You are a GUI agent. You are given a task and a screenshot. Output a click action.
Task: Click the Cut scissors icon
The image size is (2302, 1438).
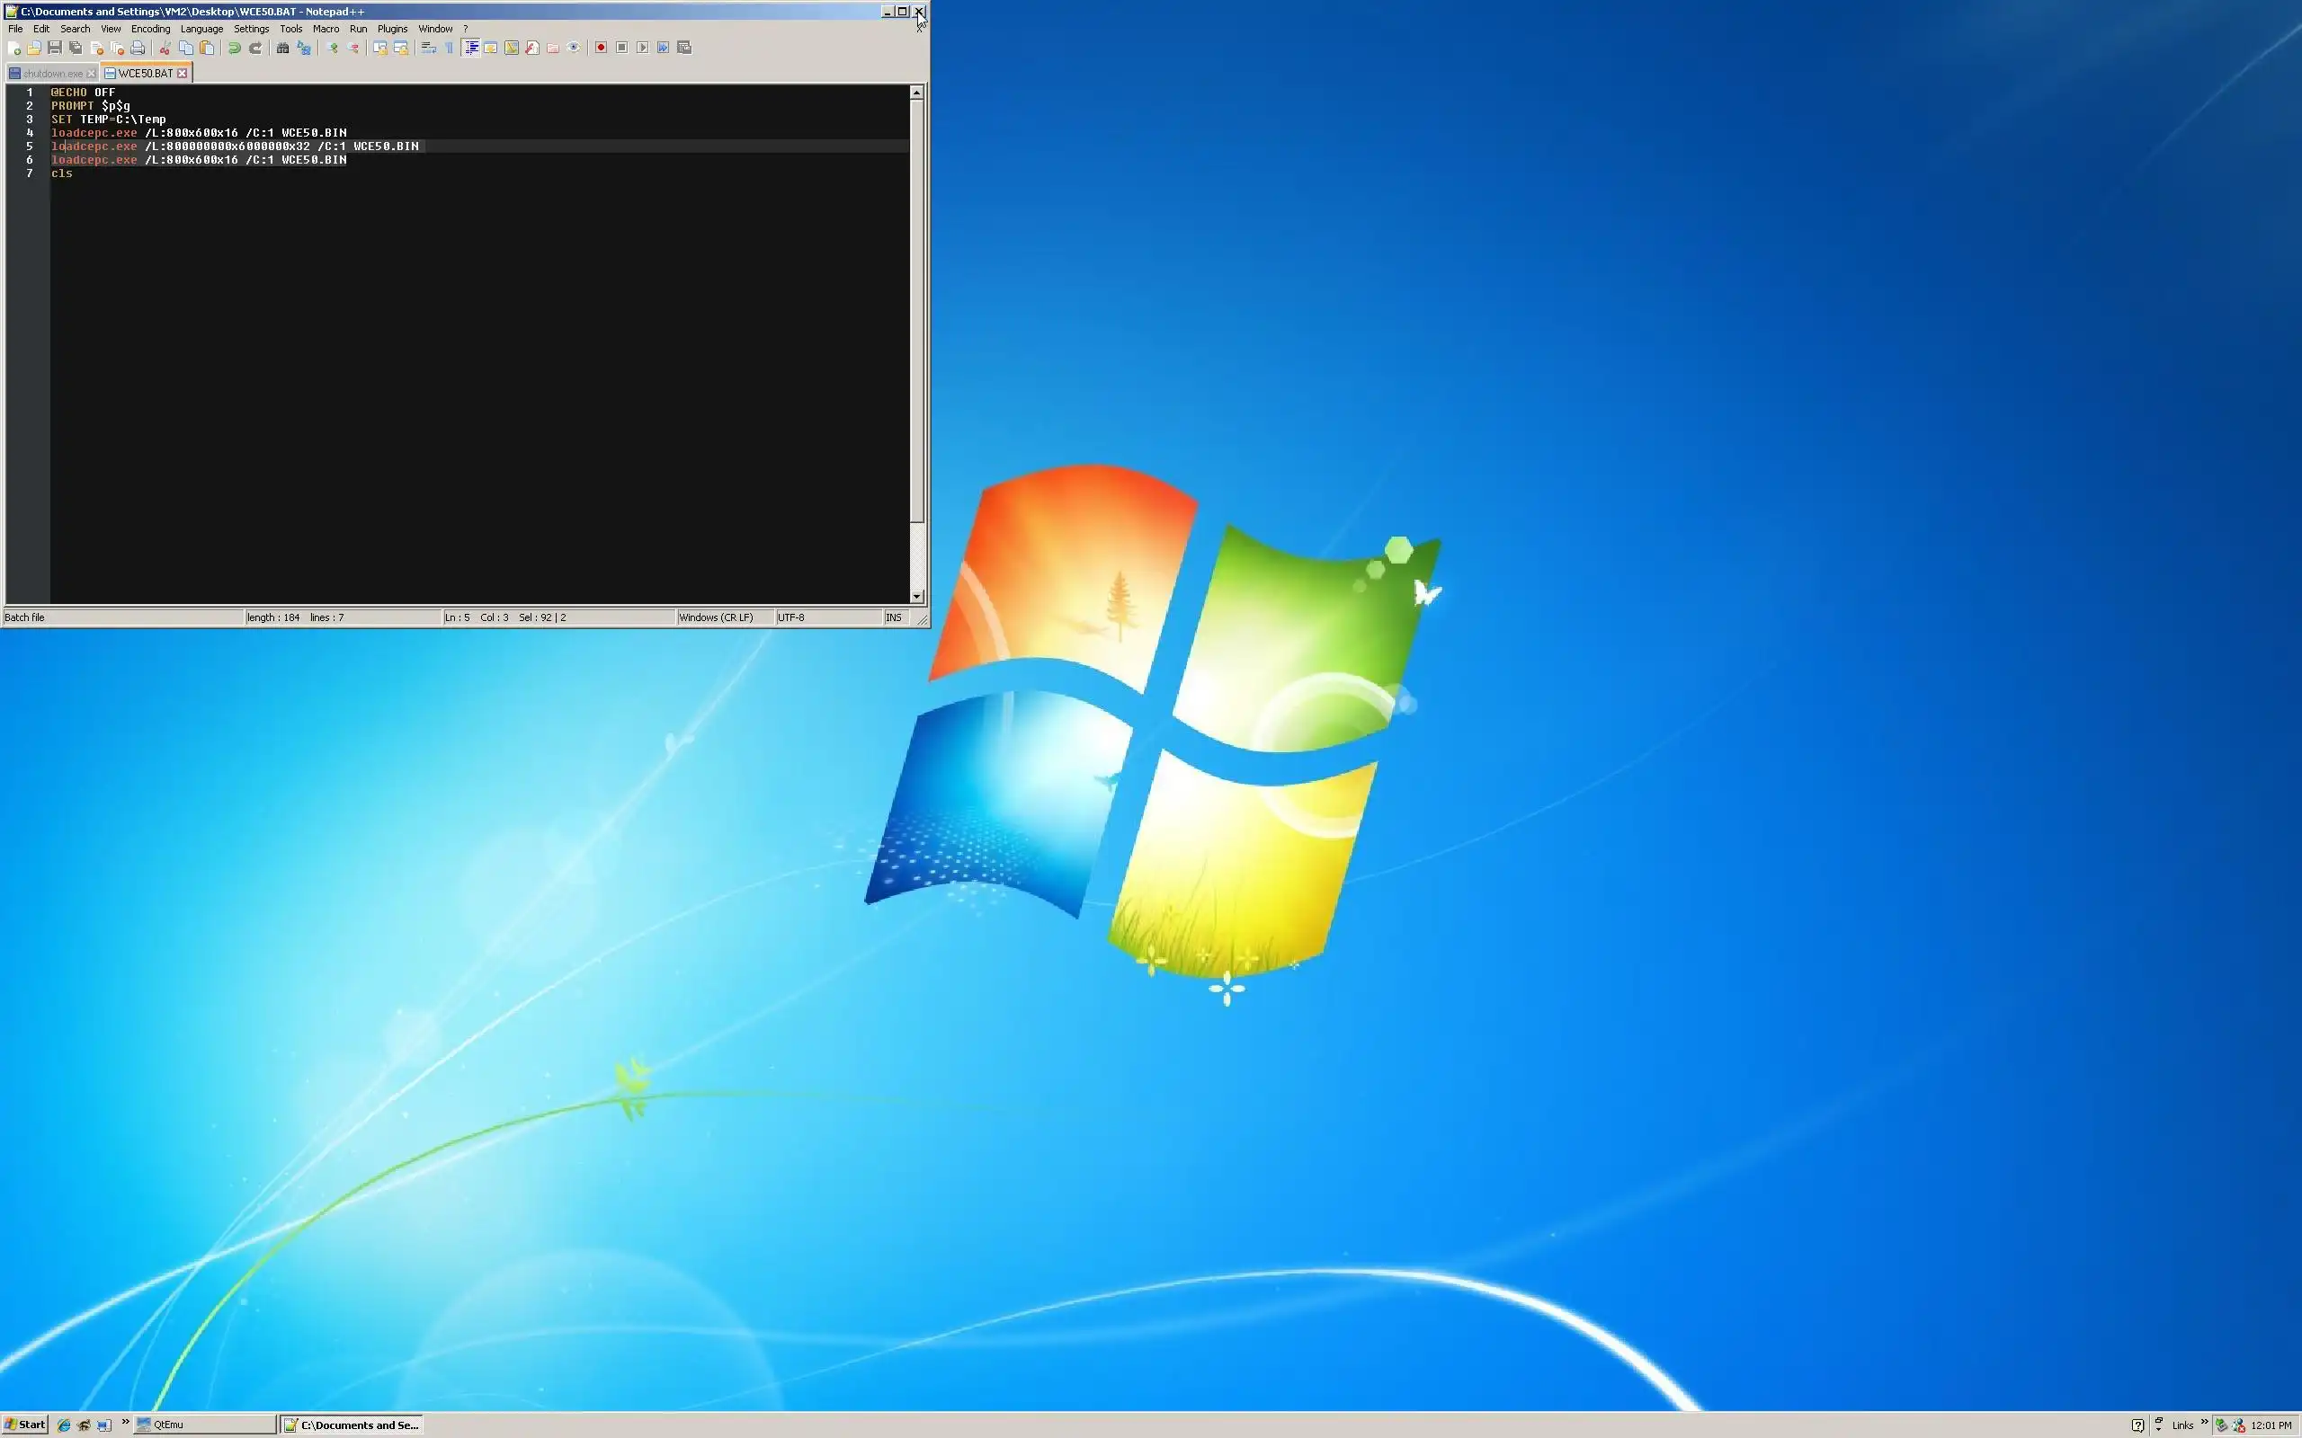pos(165,48)
